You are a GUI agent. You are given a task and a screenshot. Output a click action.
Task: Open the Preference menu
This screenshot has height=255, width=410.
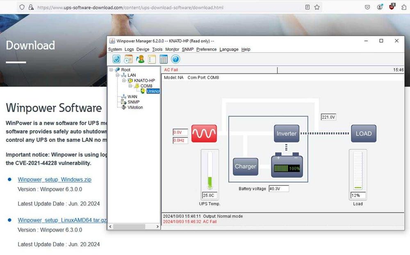coord(206,50)
